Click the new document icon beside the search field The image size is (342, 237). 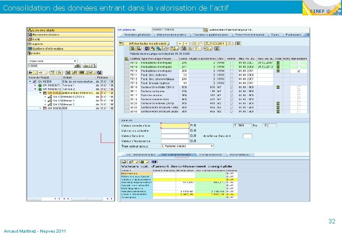tap(93, 66)
